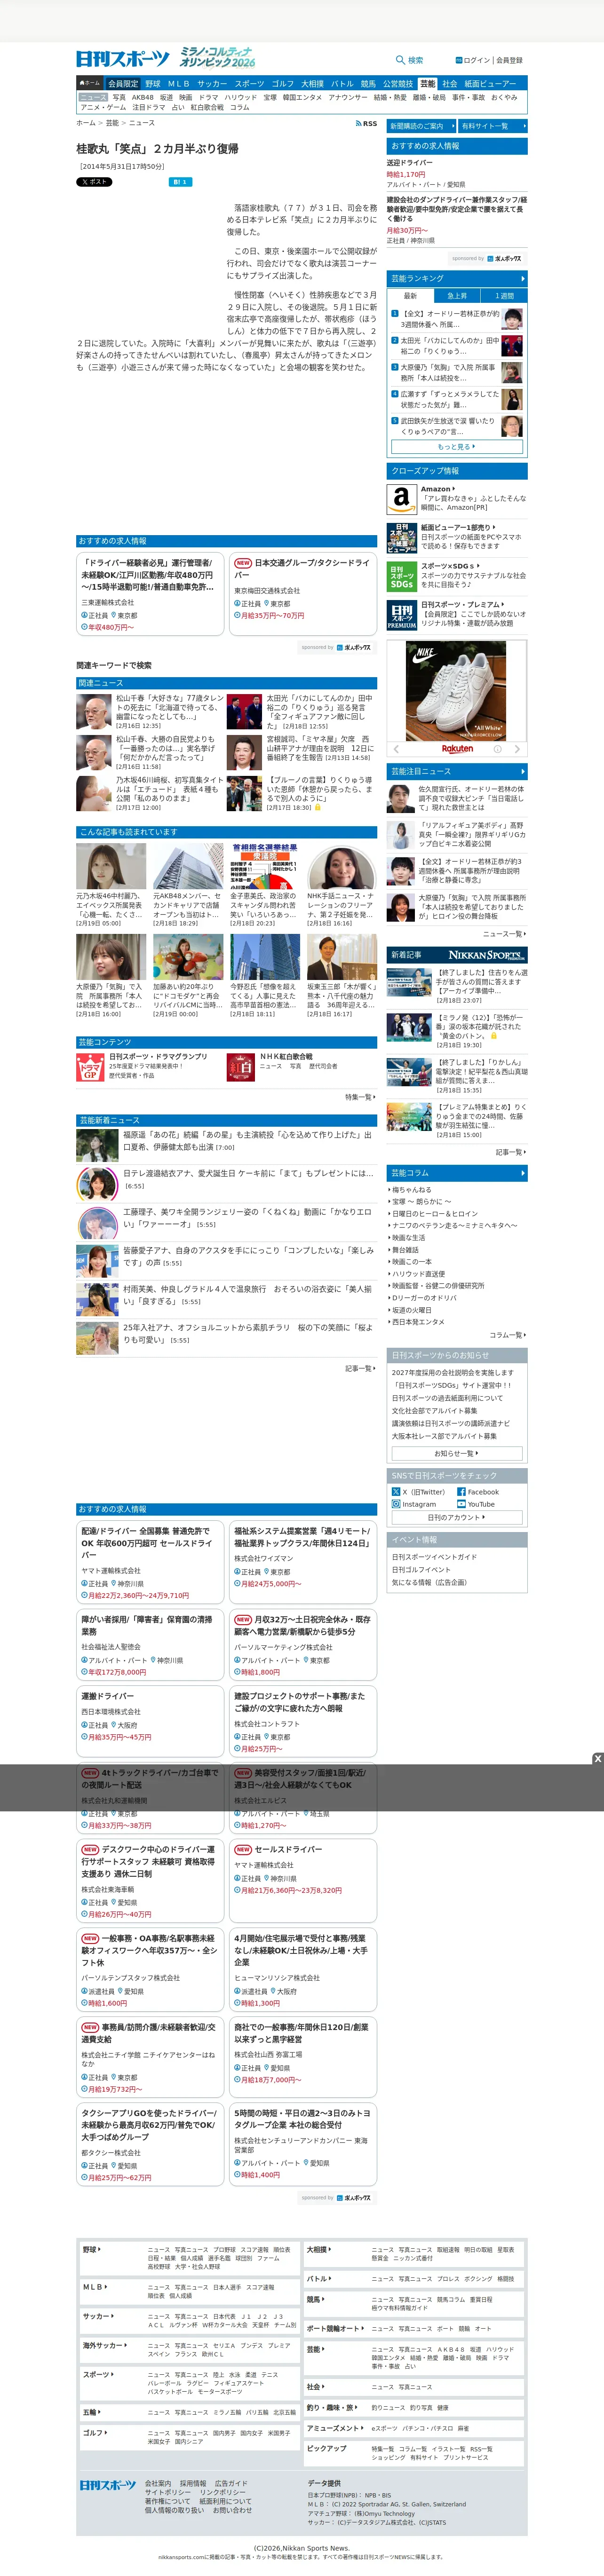Open 芸能 in main navigation
604x2576 pixels.
[427, 84]
